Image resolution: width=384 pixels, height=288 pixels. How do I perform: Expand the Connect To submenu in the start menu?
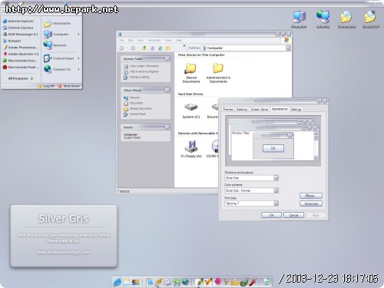click(78, 69)
